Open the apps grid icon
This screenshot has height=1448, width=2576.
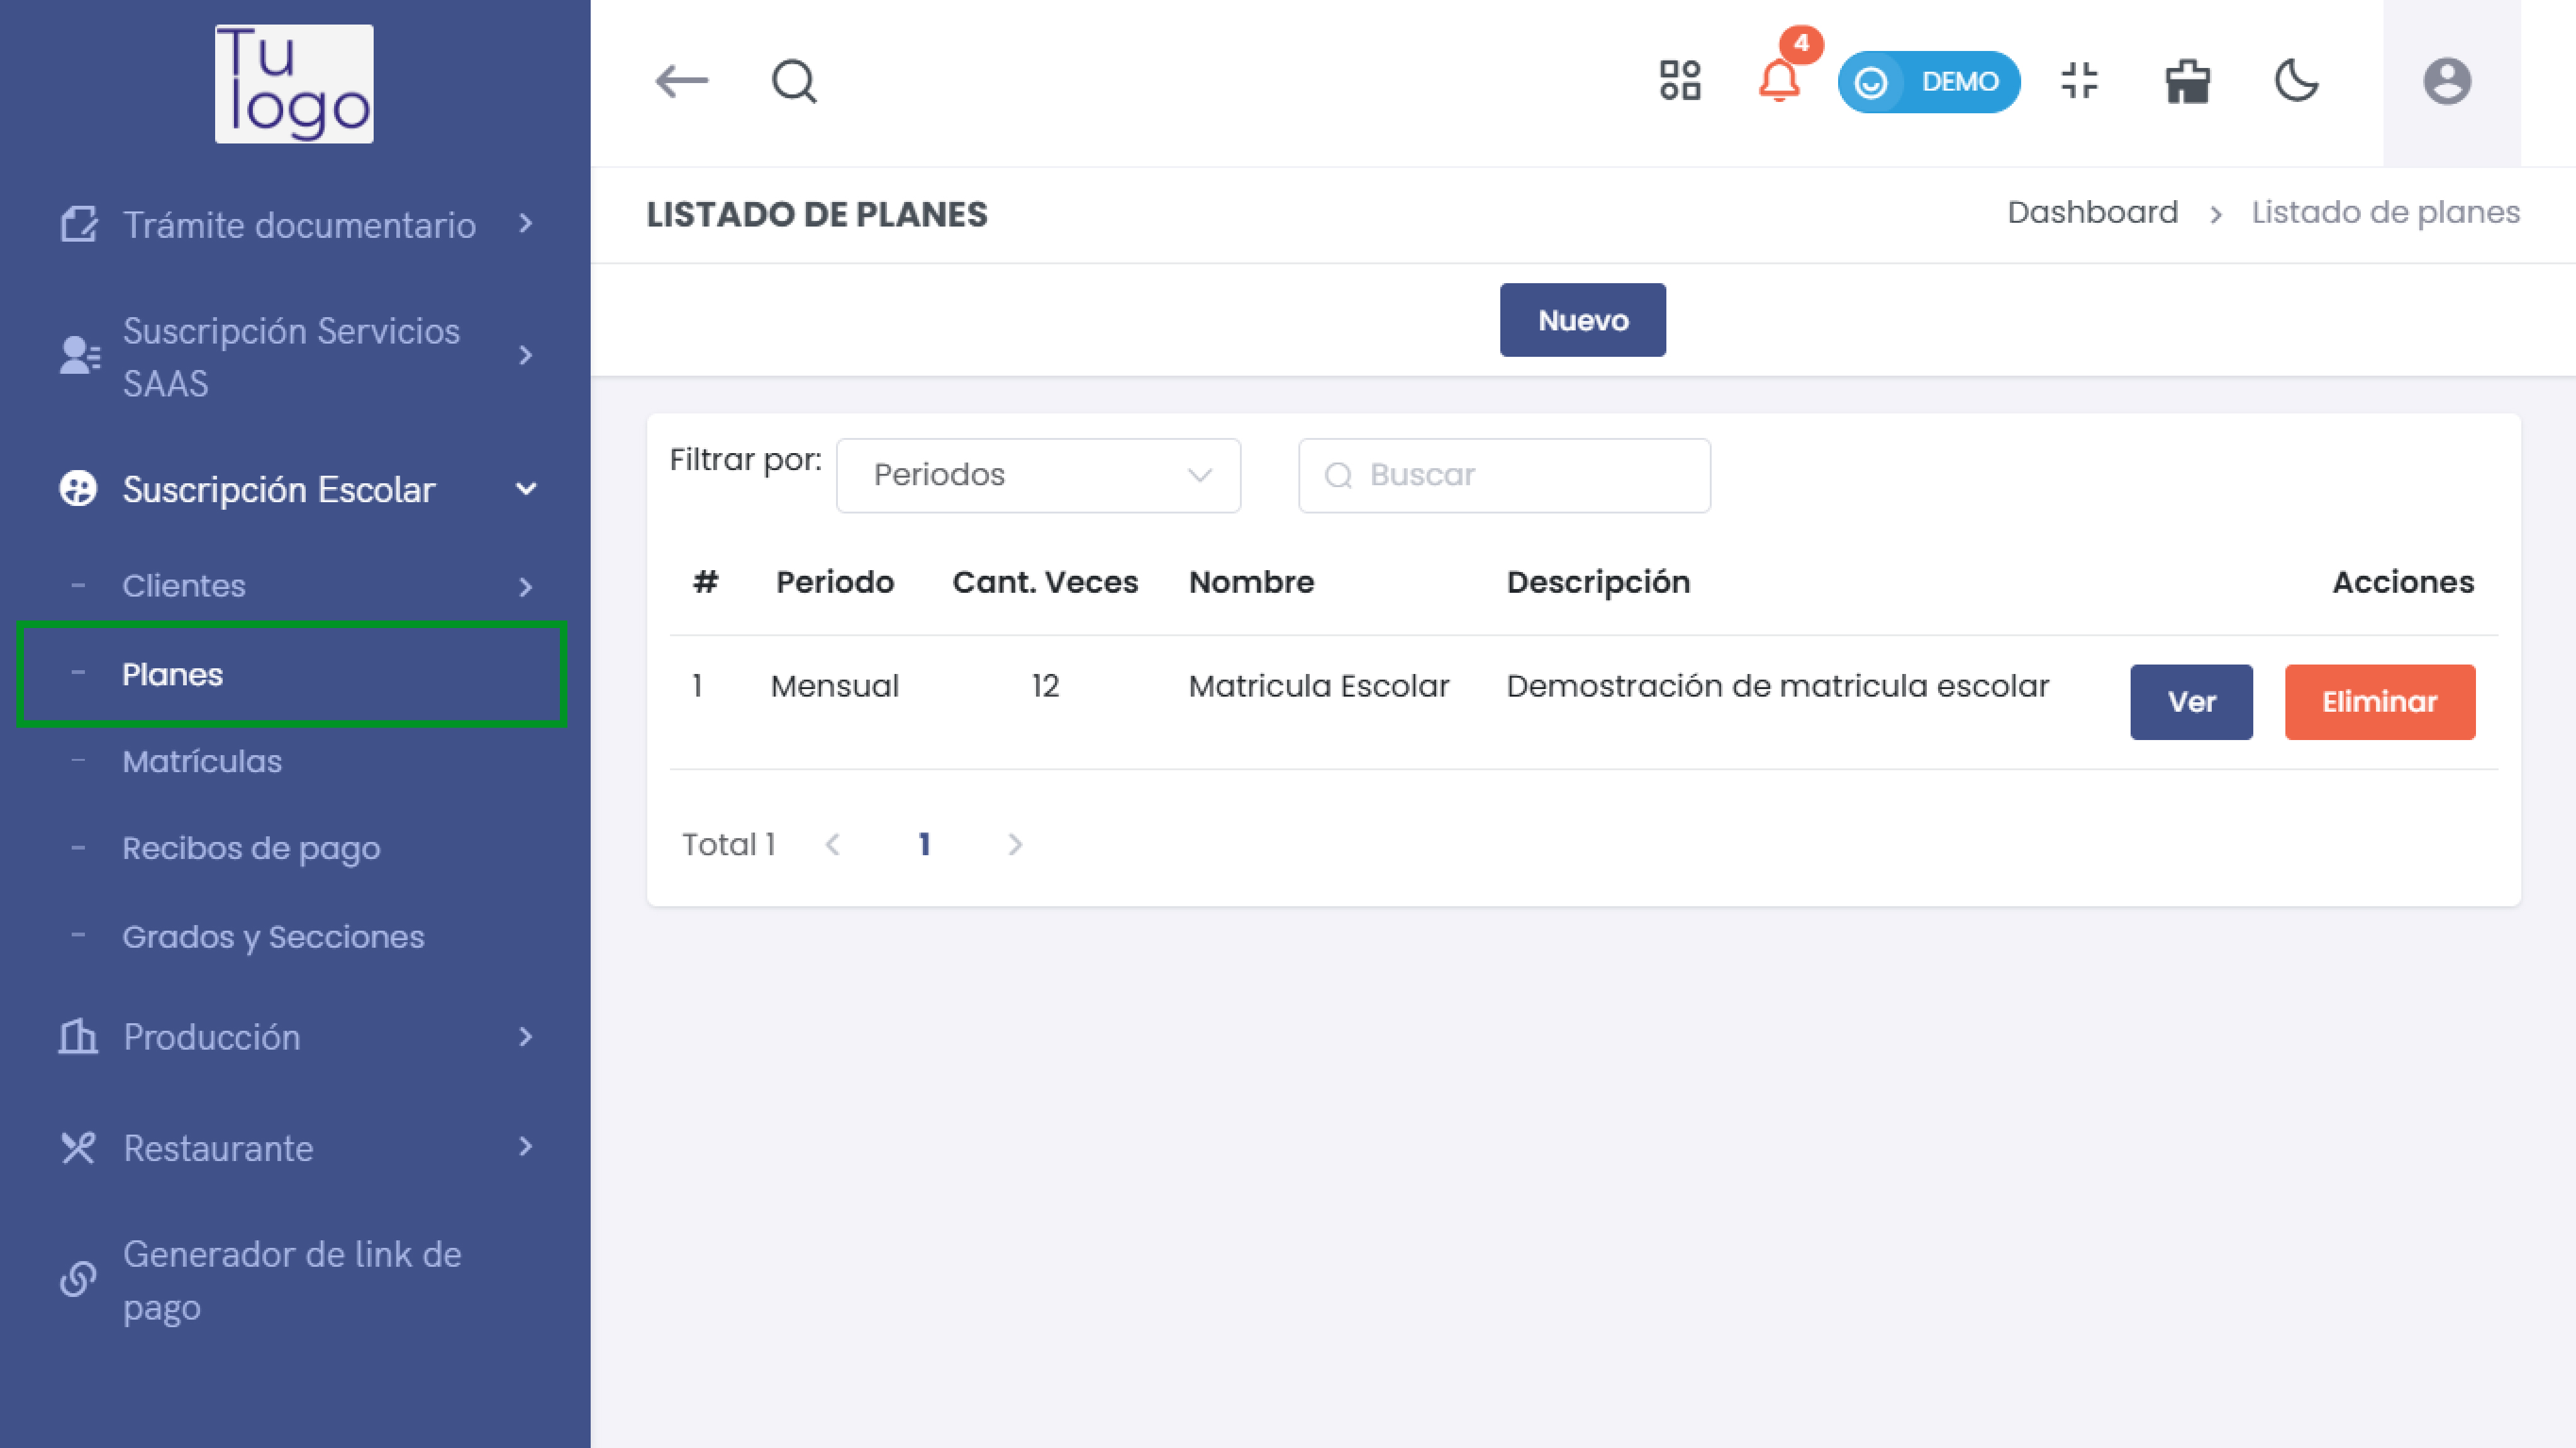1680,81
